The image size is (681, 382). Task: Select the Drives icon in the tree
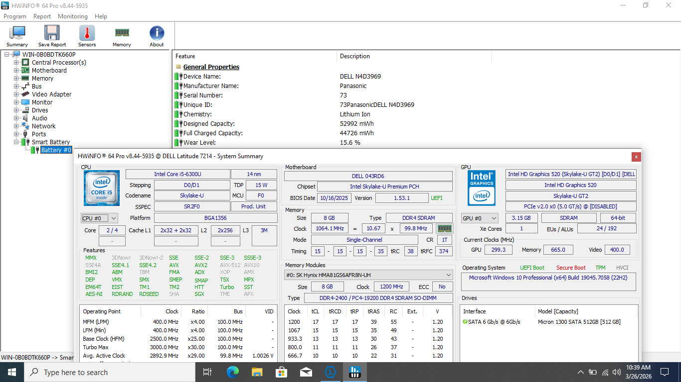pyautogui.click(x=25, y=110)
